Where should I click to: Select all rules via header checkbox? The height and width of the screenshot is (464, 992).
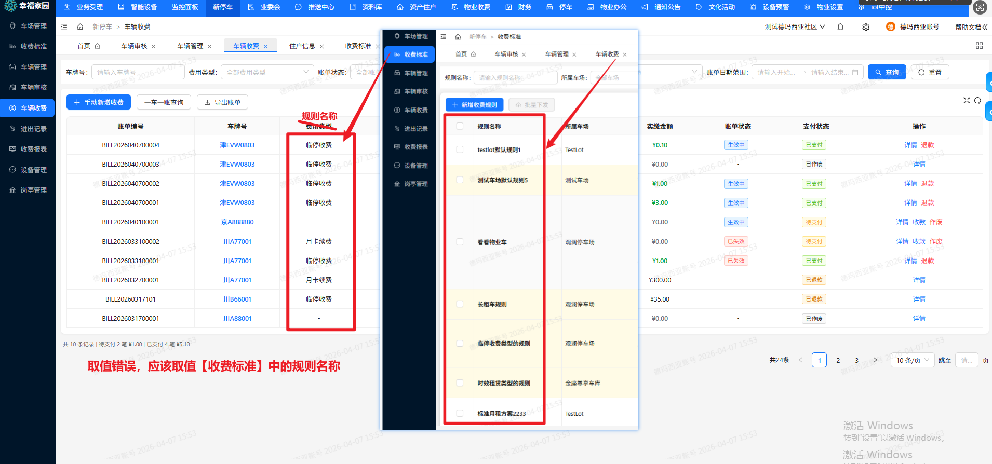(x=460, y=126)
